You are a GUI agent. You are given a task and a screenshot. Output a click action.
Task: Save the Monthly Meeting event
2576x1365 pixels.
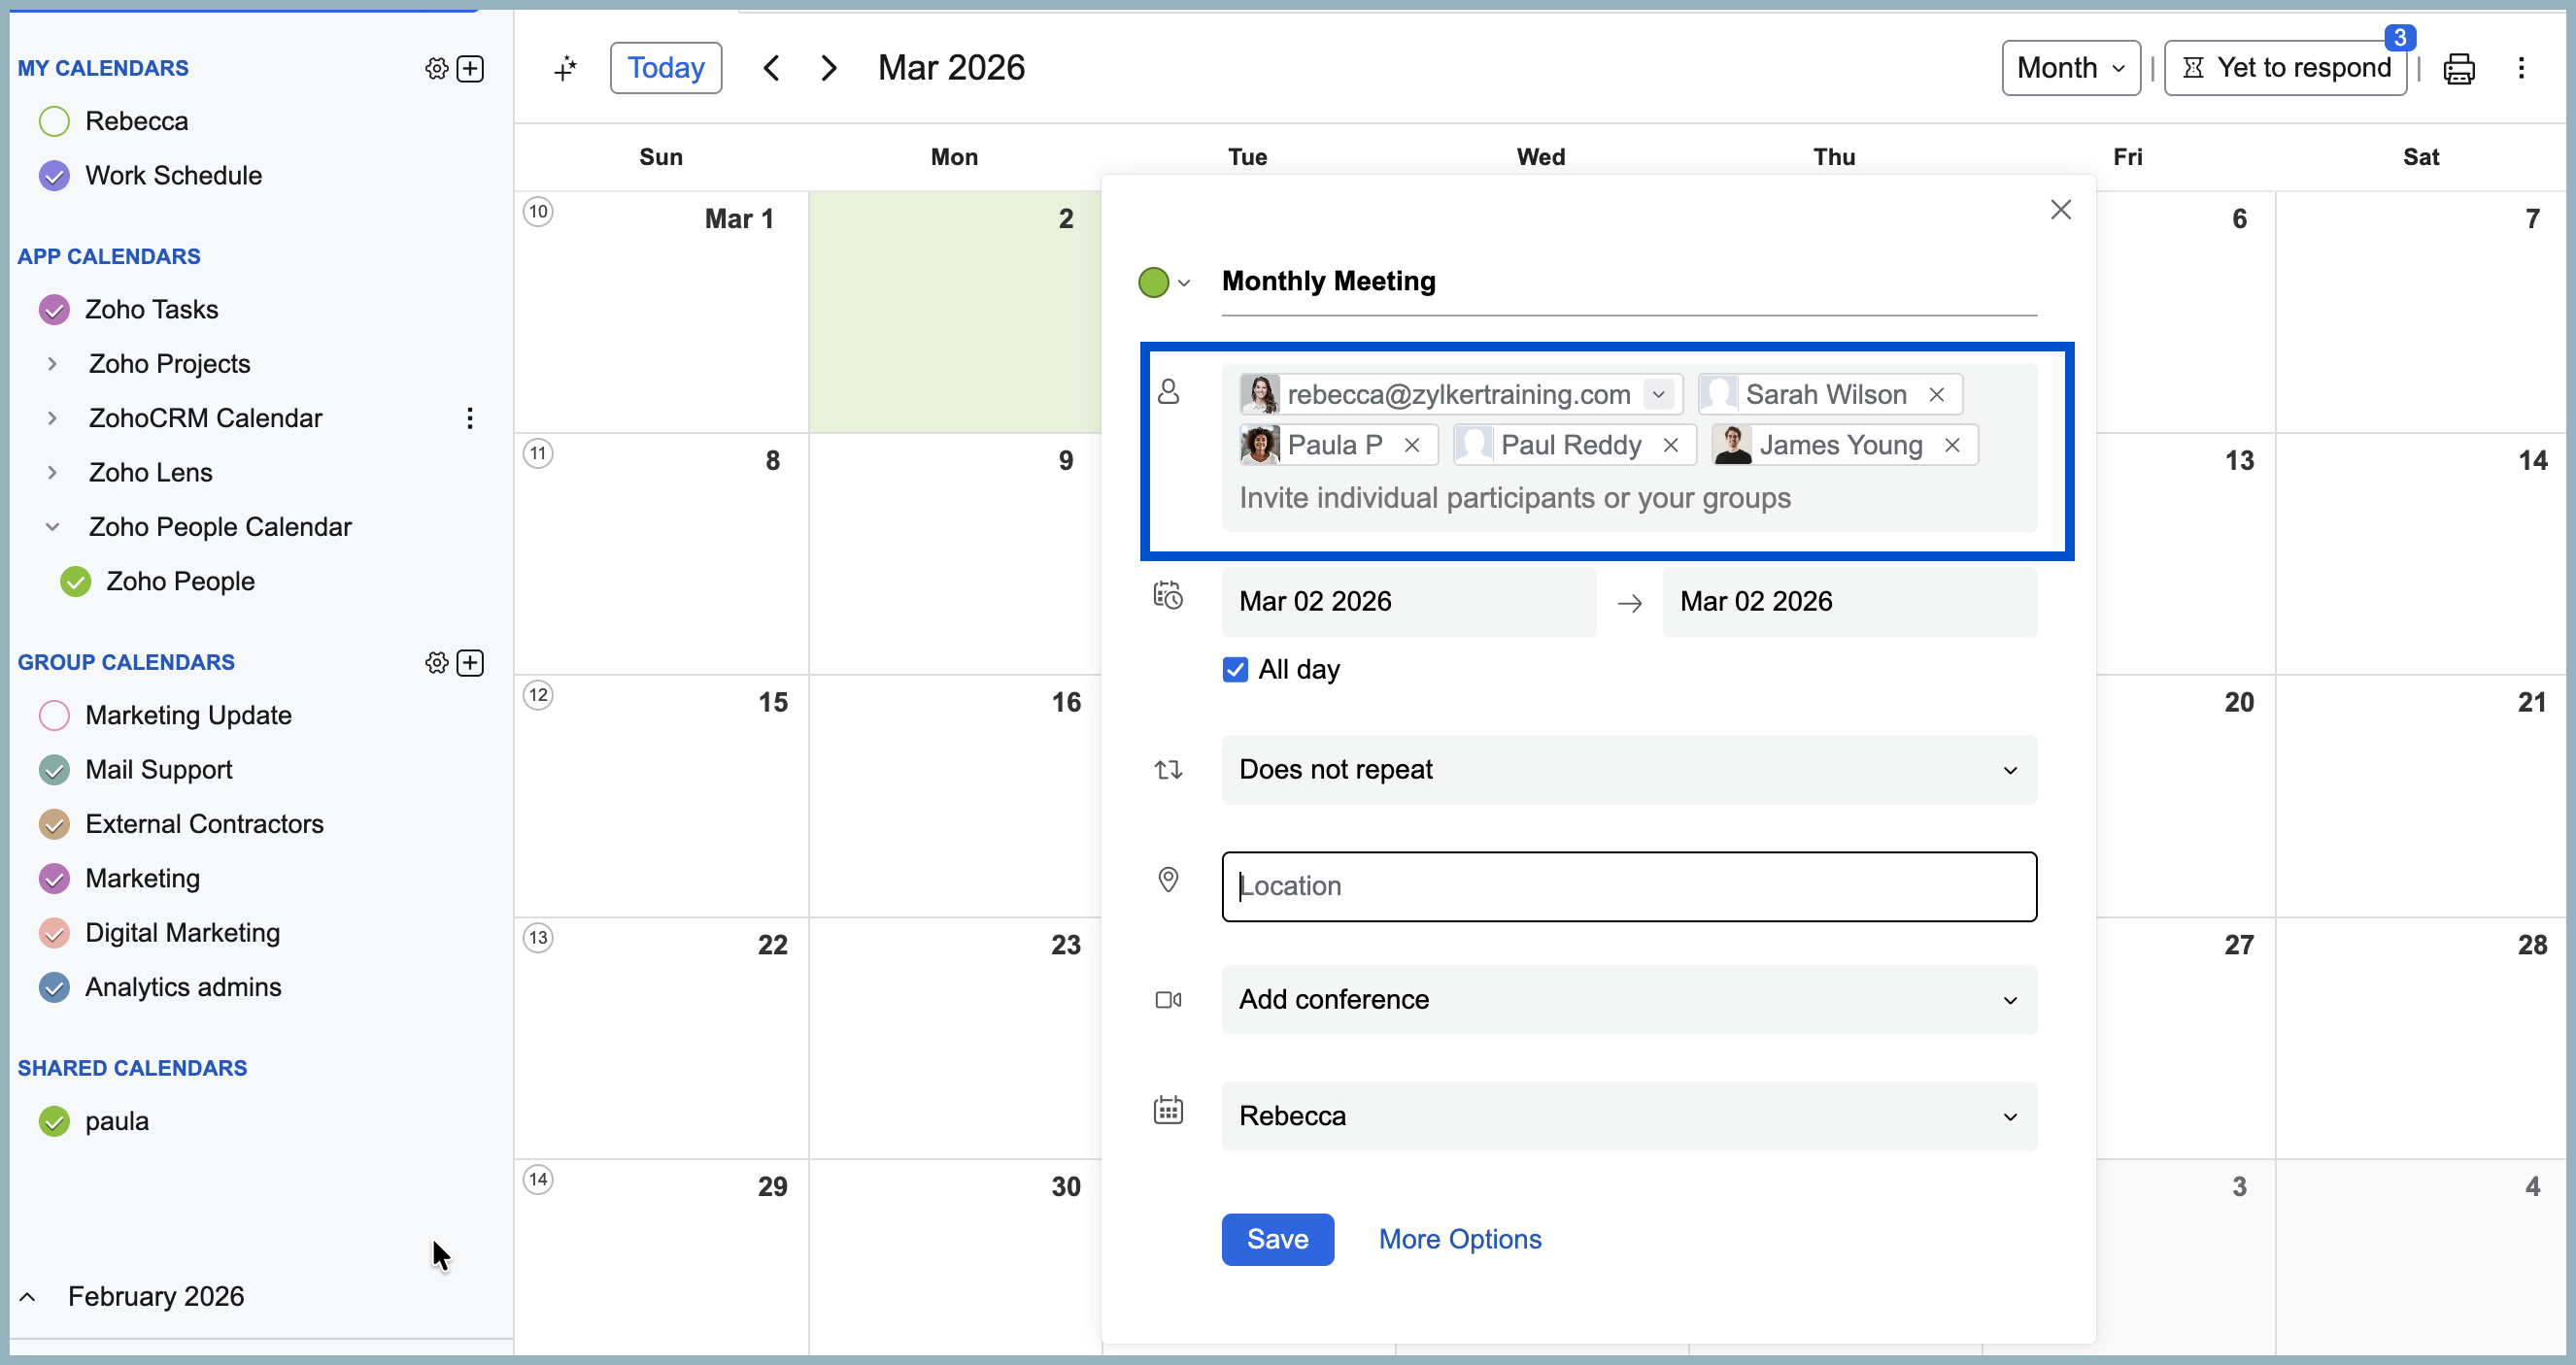pyautogui.click(x=1277, y=1239)
